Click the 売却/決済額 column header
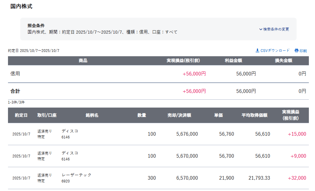The image size is (315, 191). coord(179,115)
